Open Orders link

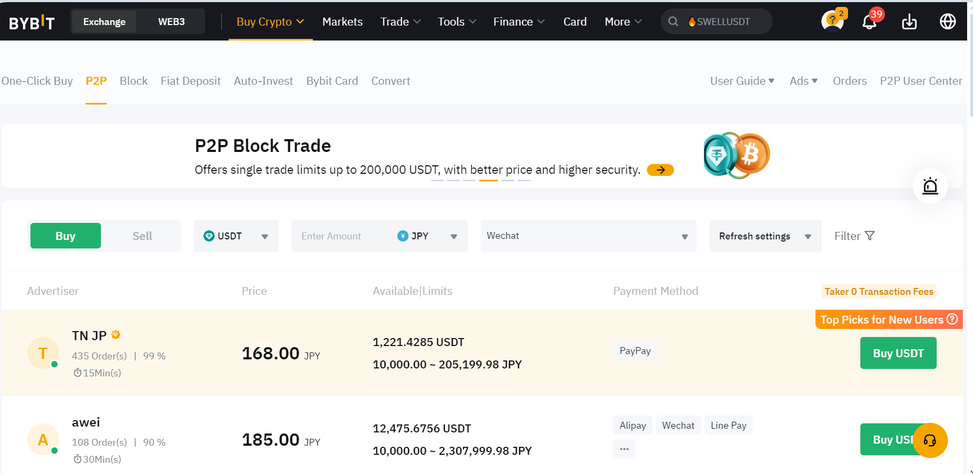(850, 81)
